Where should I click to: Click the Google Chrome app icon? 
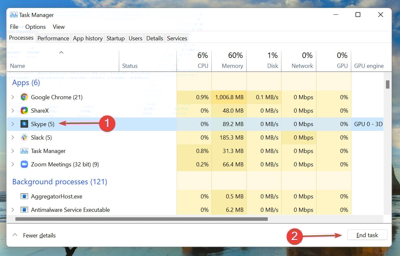pos(24,97)
